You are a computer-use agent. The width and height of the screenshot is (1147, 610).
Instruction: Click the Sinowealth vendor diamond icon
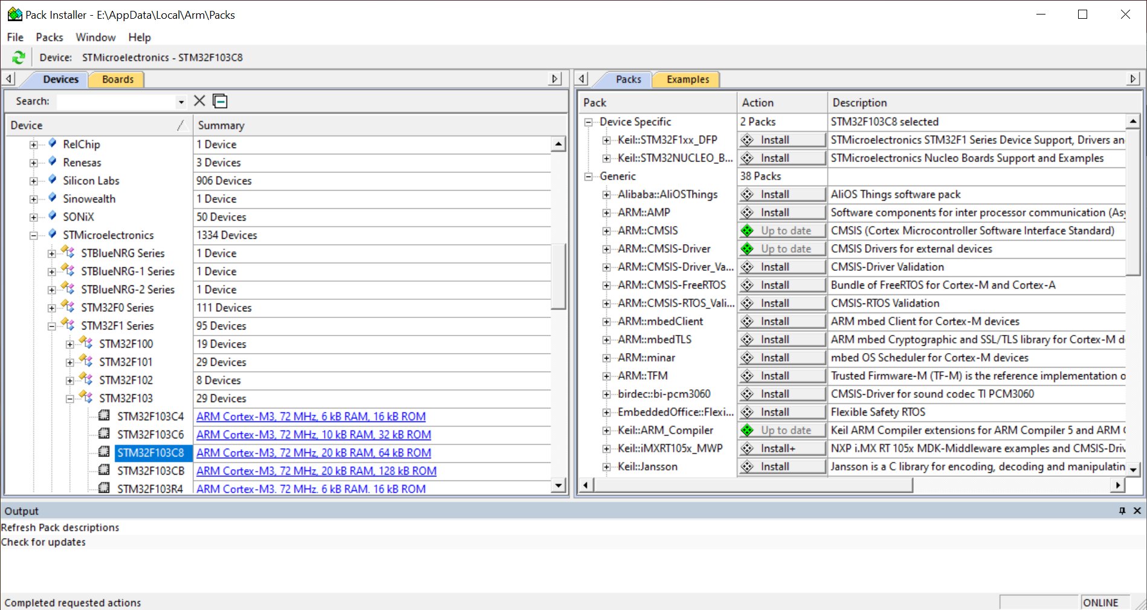[x=53, y=198]
